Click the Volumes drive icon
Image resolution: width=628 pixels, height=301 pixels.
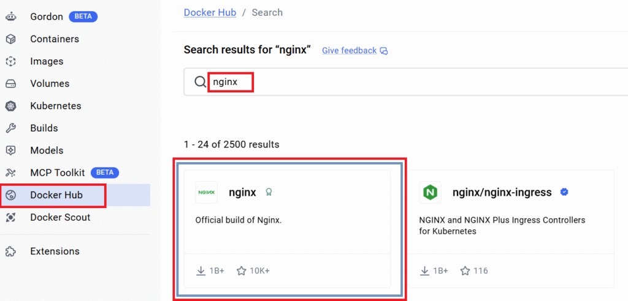tap(11, 84)
